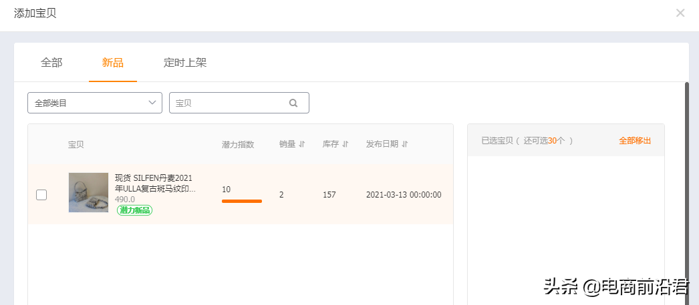Sort by 发布日期 arrows icon
Viewport: 699px width, 305px height.
[x=405, y=144]
